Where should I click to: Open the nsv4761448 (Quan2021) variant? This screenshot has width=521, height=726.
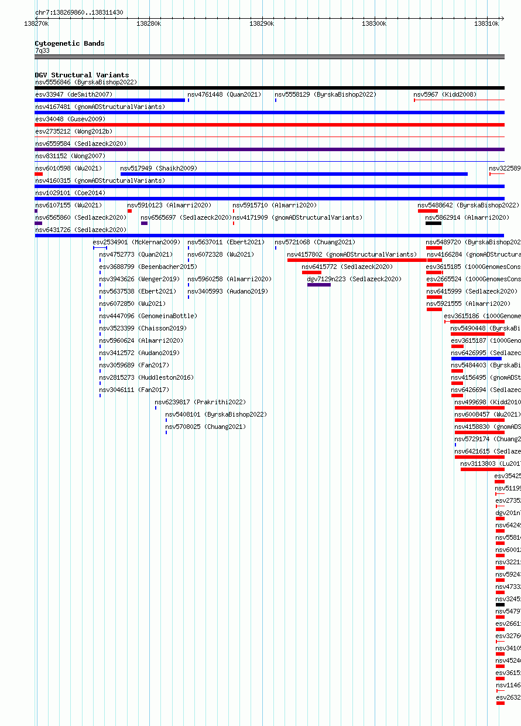point(224,95)
